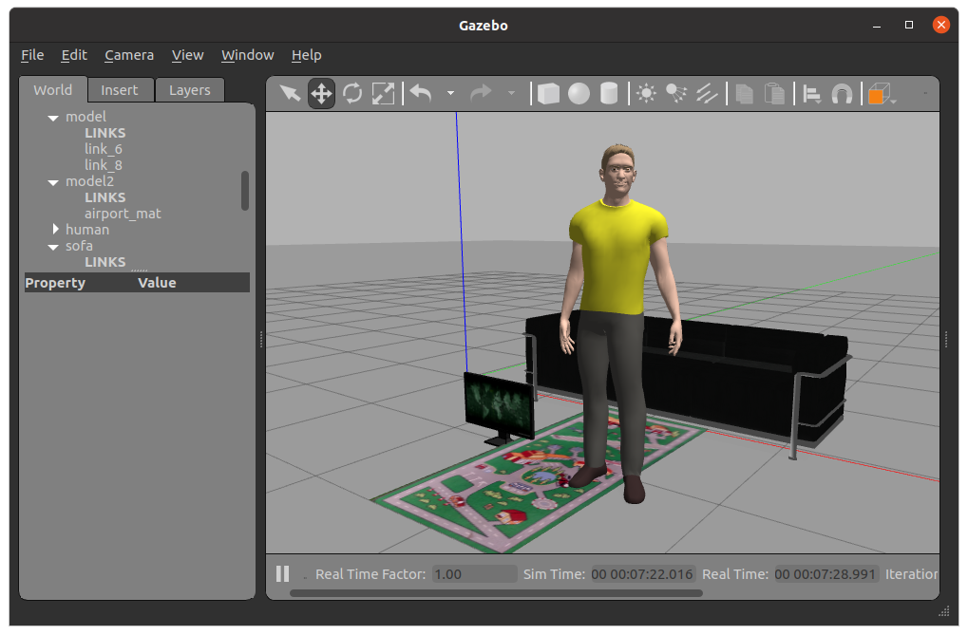The image size is (968, 635).
Task: Pause the simulation
Action: click(x=283, y=574)
